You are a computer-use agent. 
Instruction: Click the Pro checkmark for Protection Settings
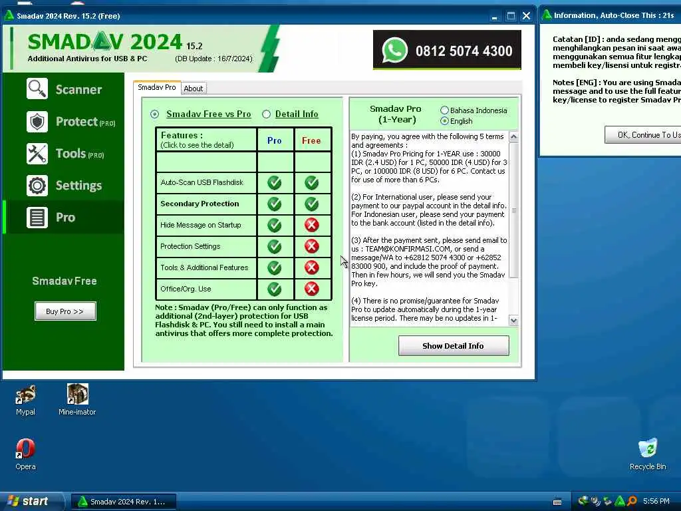coord(275,246)
